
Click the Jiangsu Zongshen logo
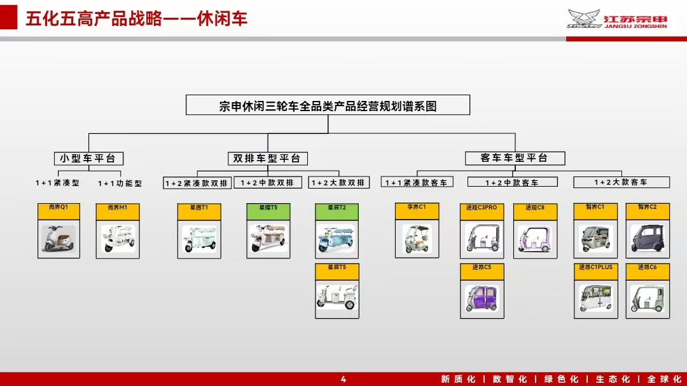(x=616, y=19)
